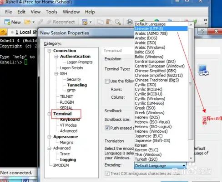222x182 pixels.
Task: Expand the toolbar overflow chevron
Action: point(206,22)
